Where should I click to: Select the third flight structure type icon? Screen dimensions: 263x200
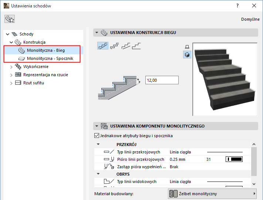tap(126, 46)
